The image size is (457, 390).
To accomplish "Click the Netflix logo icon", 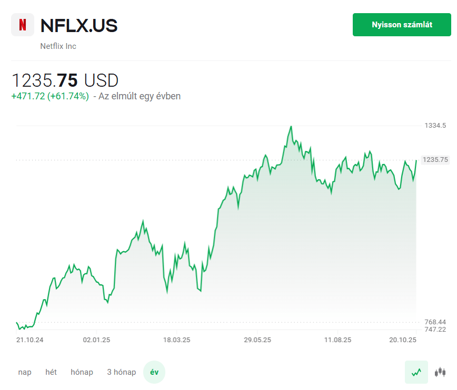I will (23, 25).
